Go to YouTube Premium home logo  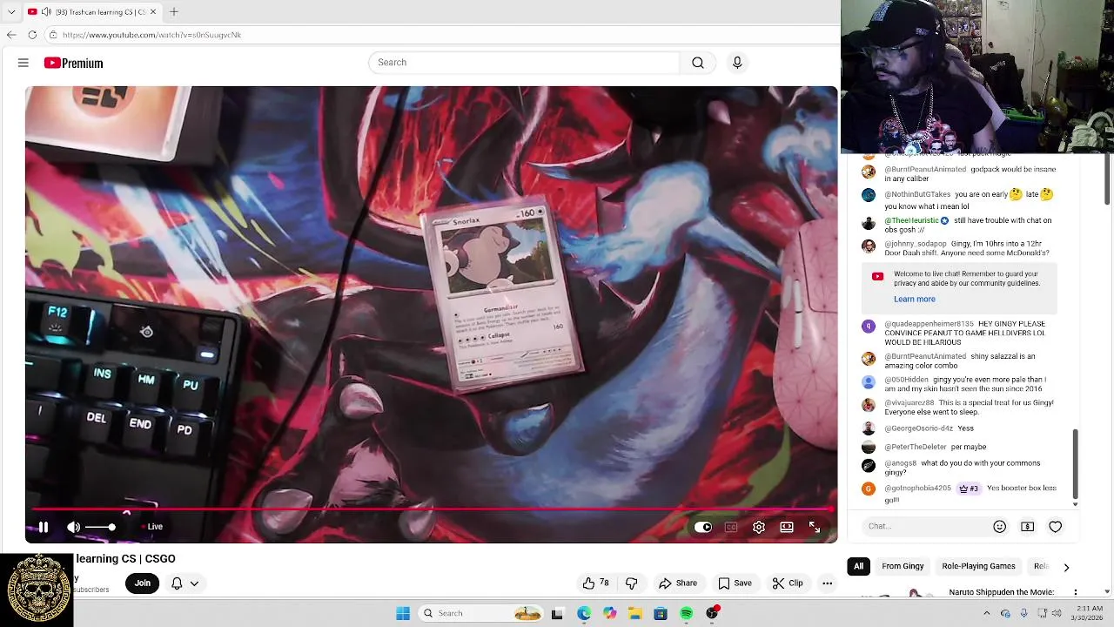click(74, 63)
